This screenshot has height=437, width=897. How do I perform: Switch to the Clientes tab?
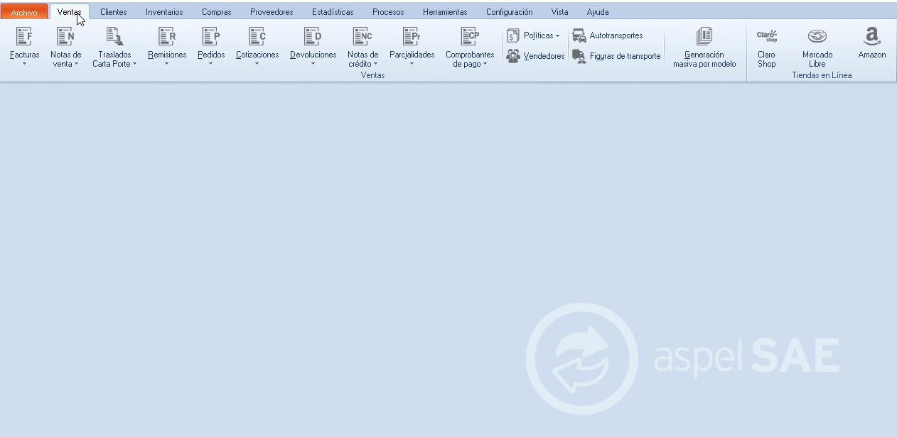click(x=114, y=12)
